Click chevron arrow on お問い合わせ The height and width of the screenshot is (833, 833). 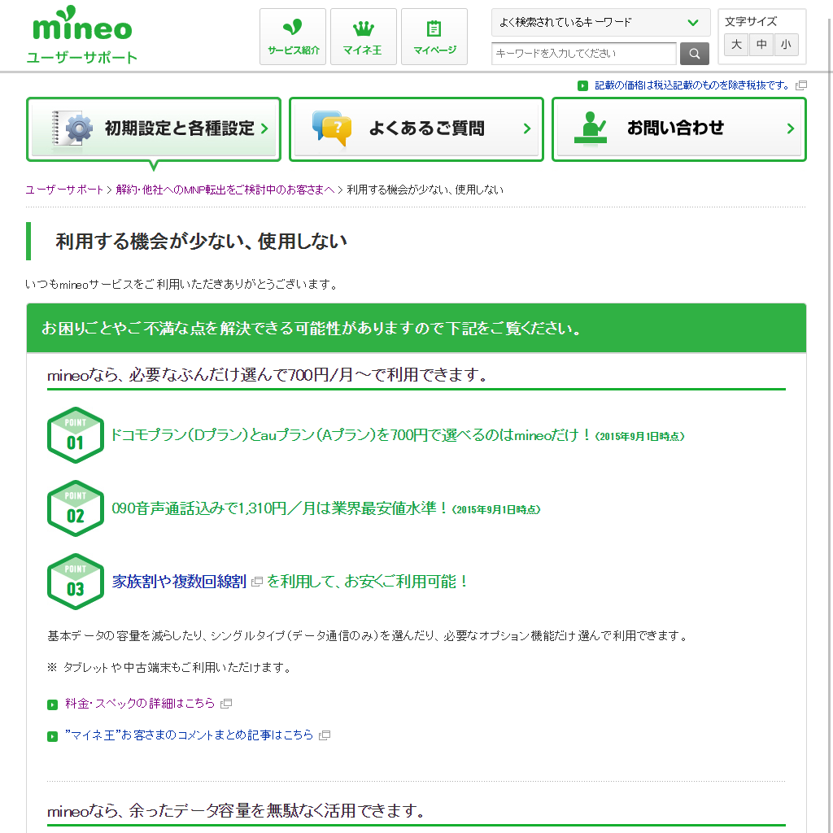click(x=791, y=129)
